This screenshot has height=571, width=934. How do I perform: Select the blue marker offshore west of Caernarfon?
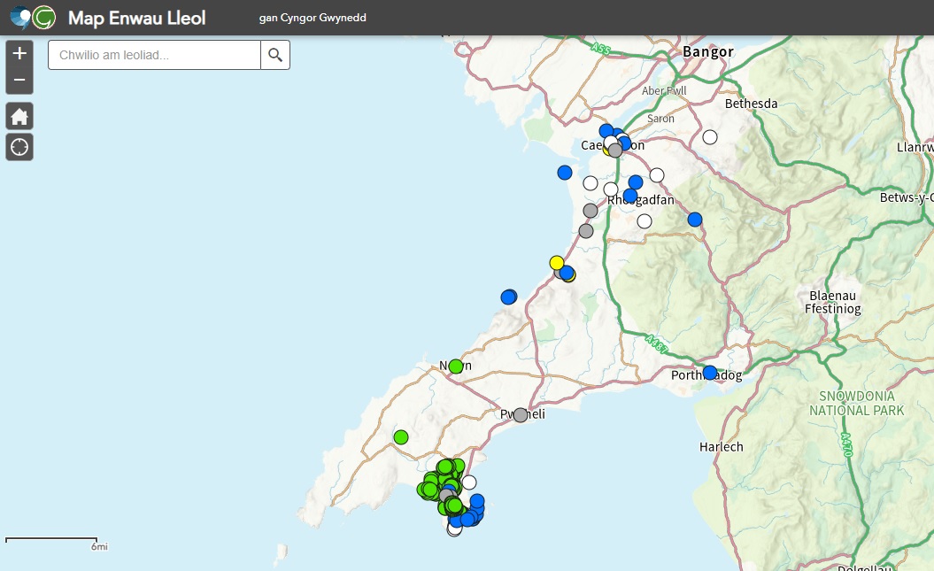coord(565,173)
